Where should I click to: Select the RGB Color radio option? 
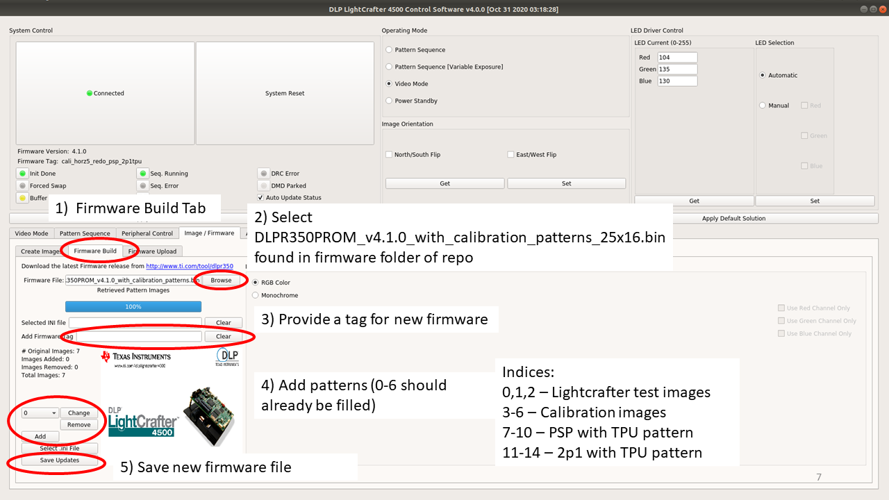(x=256, y=283)
